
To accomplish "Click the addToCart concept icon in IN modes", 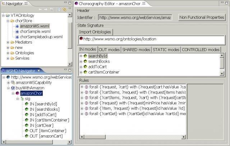I will pos(86,67).
